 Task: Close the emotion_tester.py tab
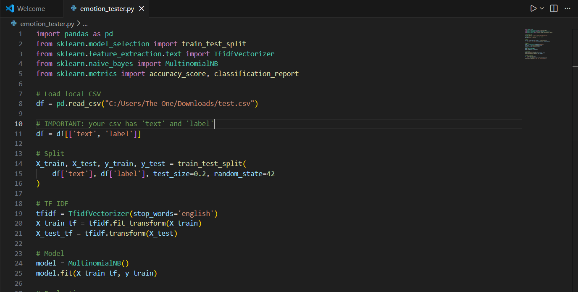[x=142, y=8]
